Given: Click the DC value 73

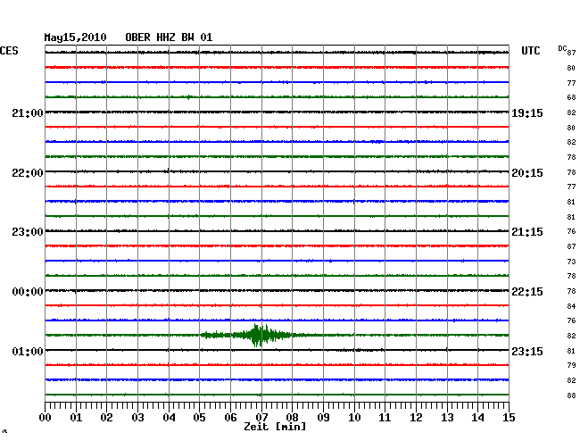Looking at the screenshot, I should coord(571,262).
